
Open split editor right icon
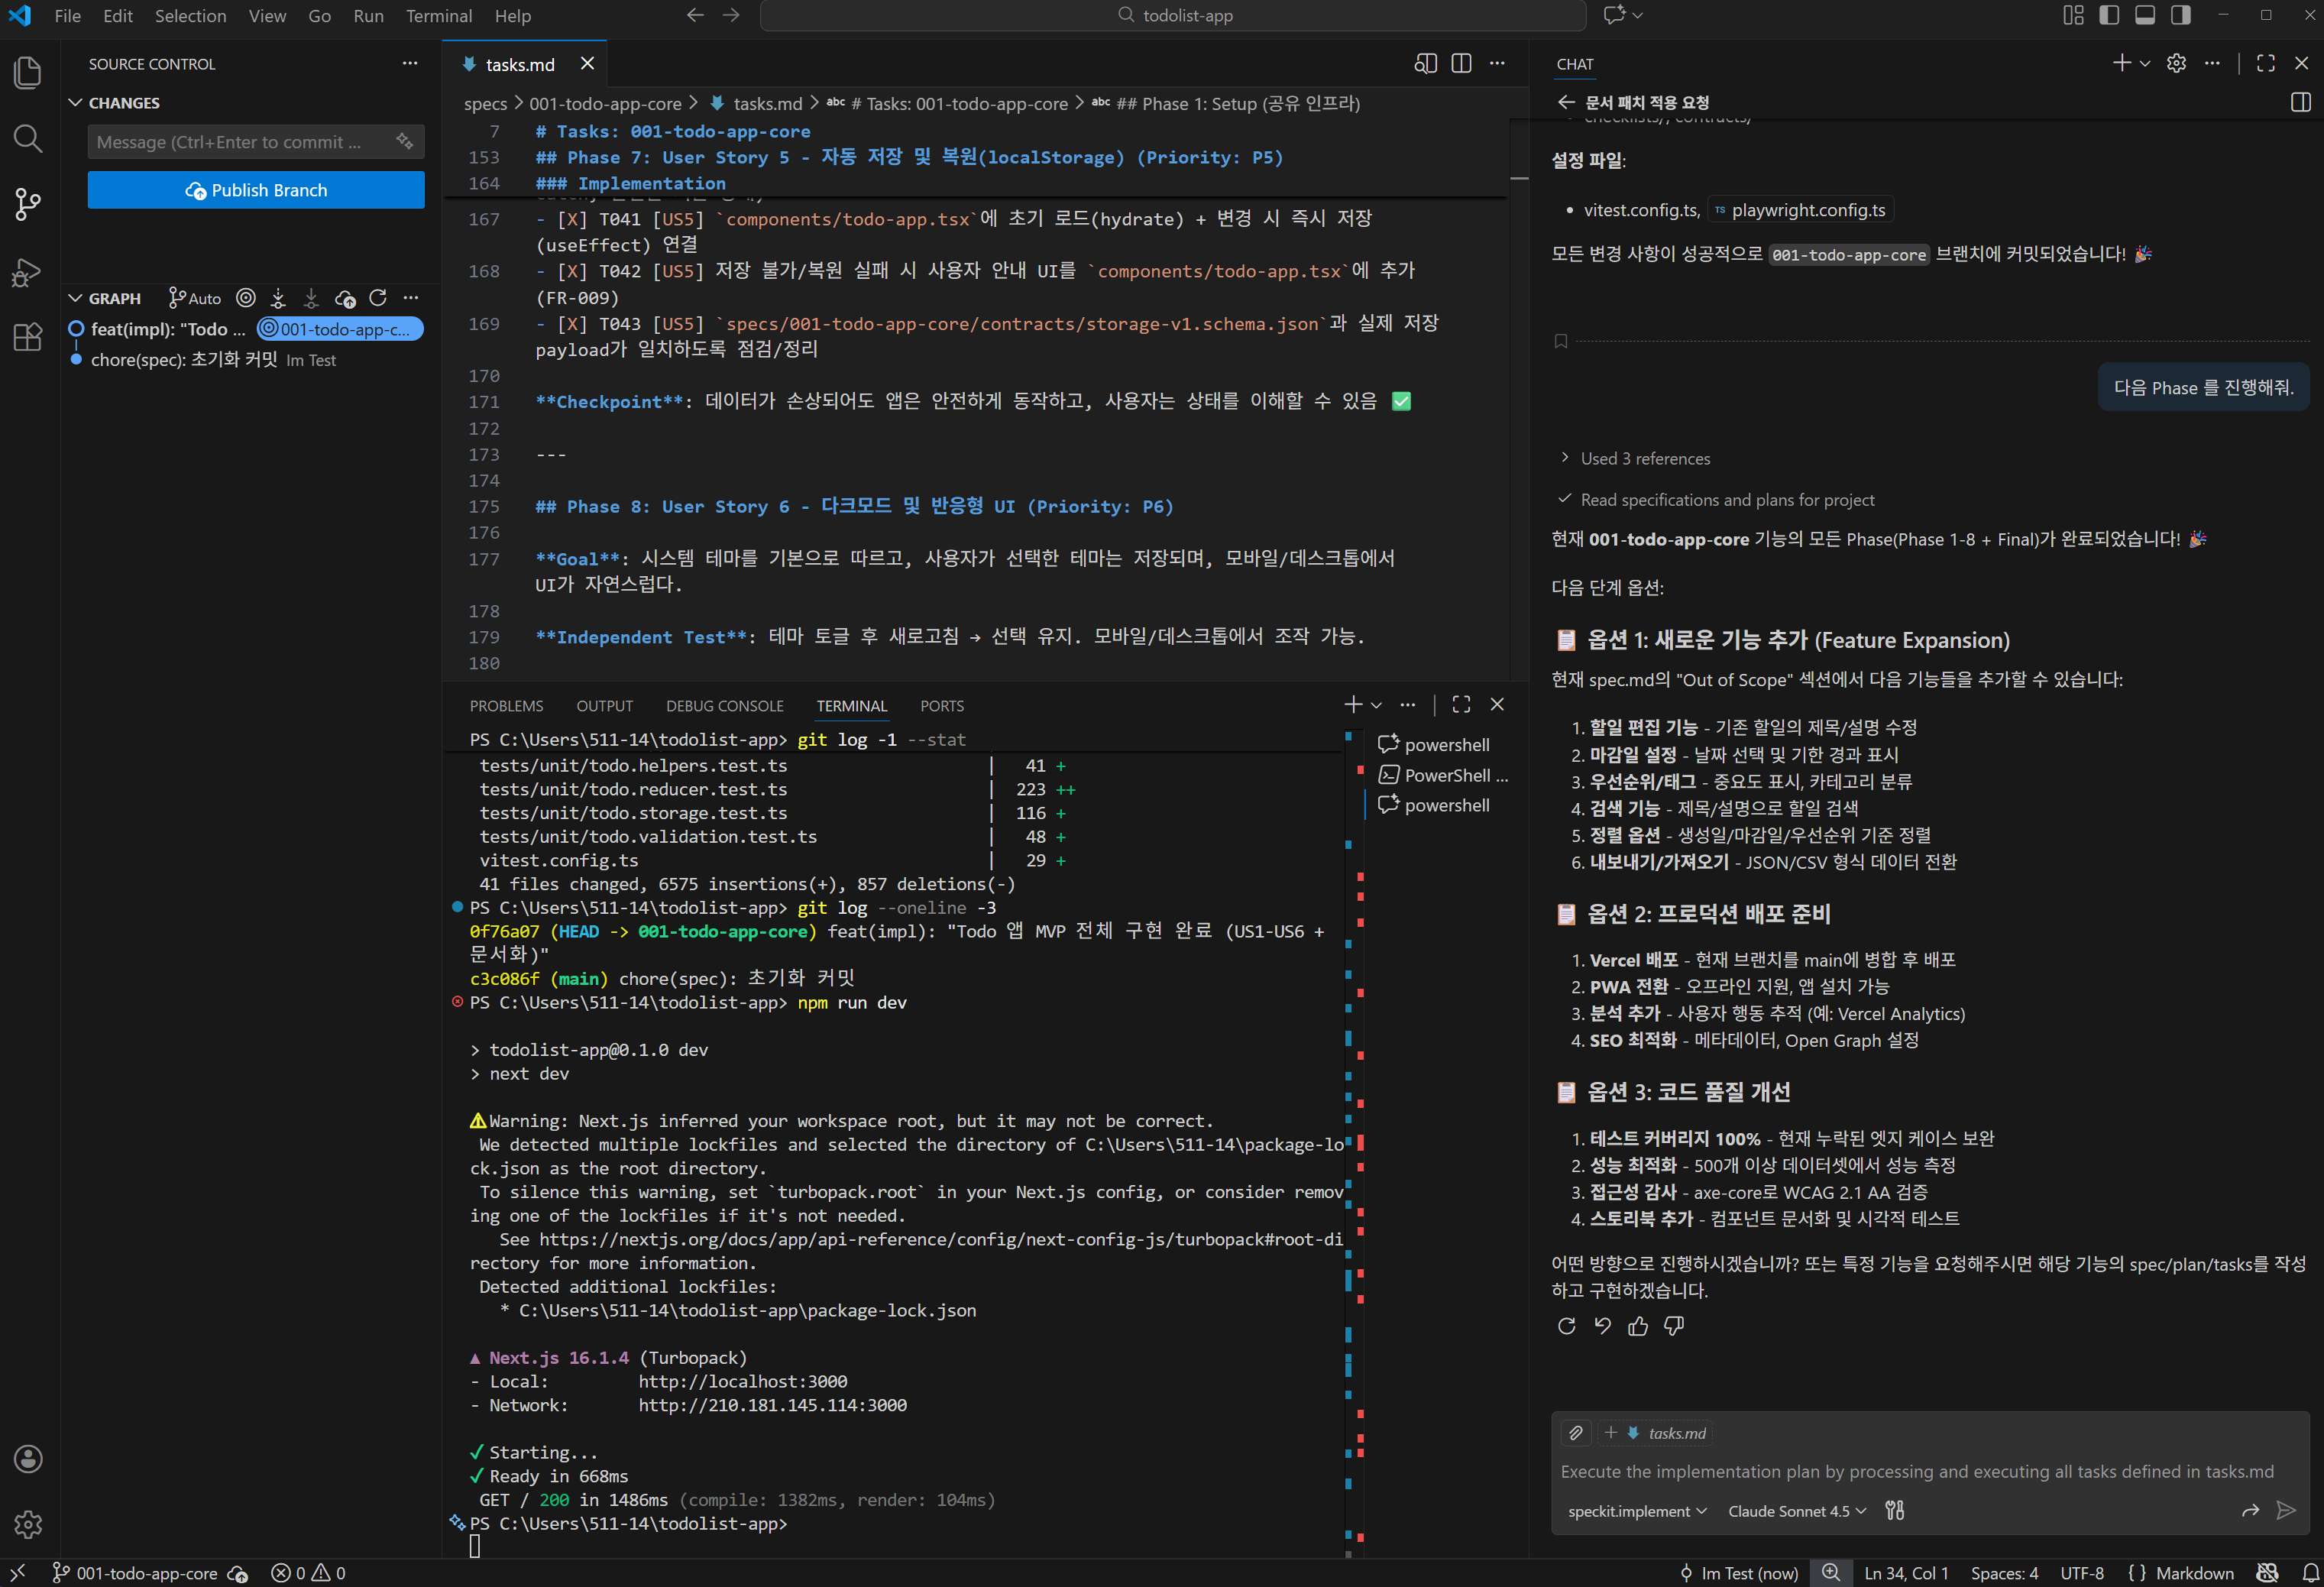click(x=1461, y=64)
